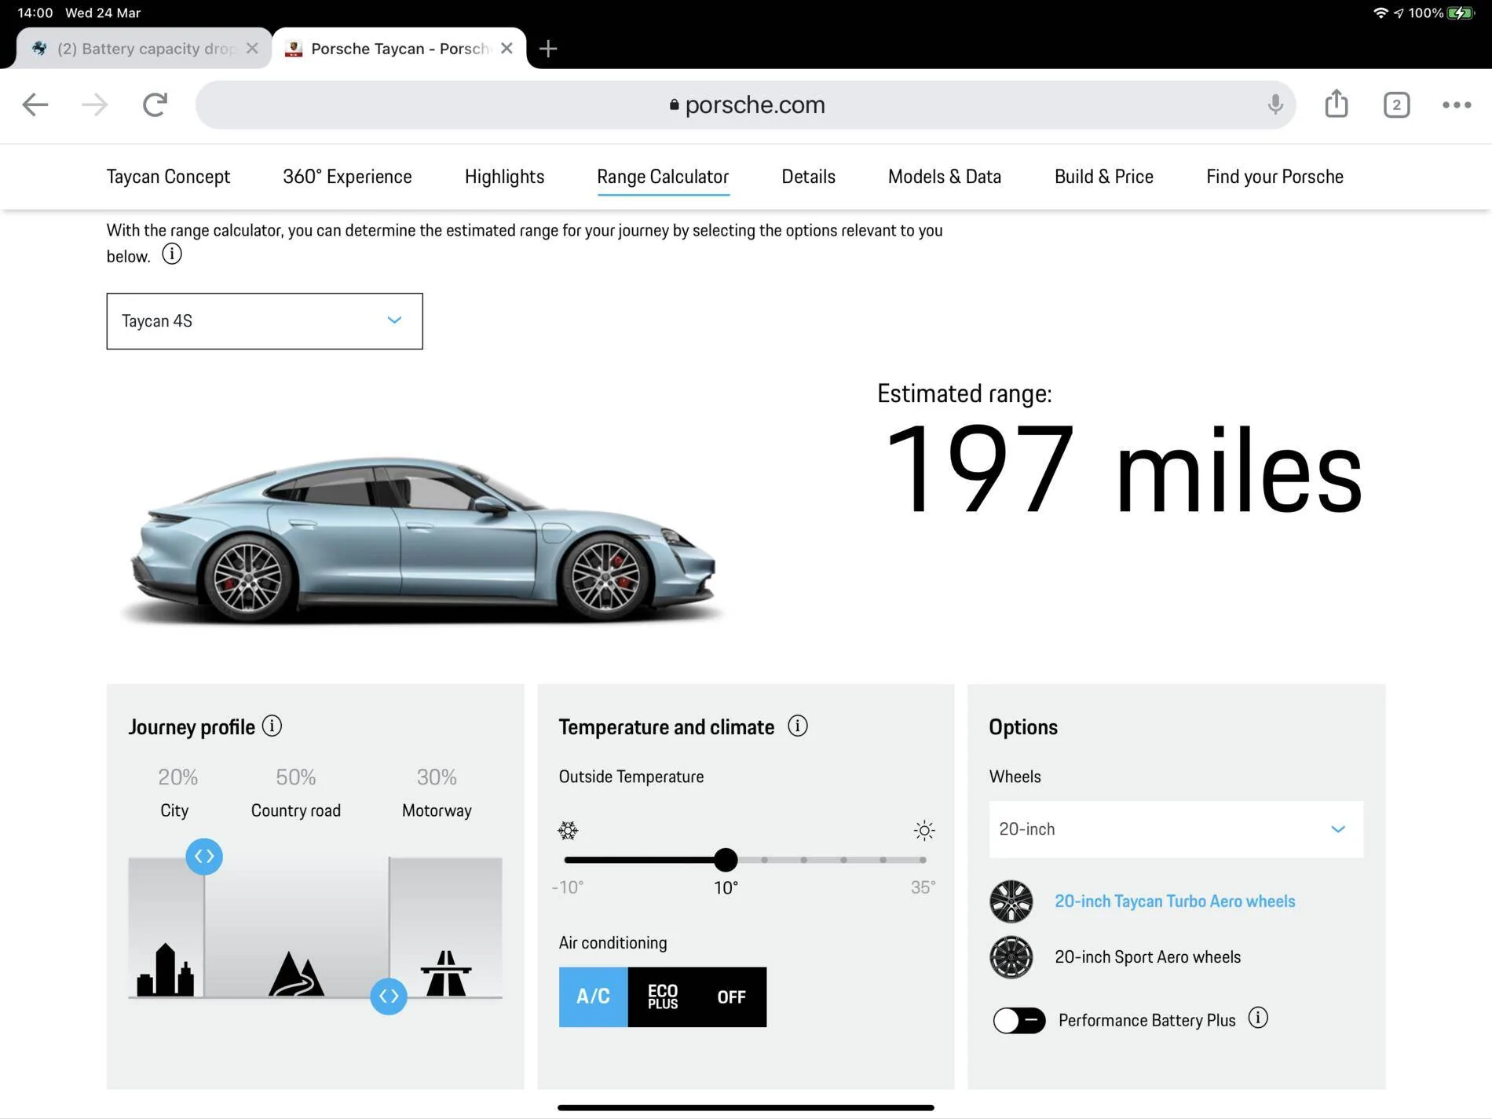Show Temperature and climate info
This screenshot has width=1492, height=1119.
798,726
